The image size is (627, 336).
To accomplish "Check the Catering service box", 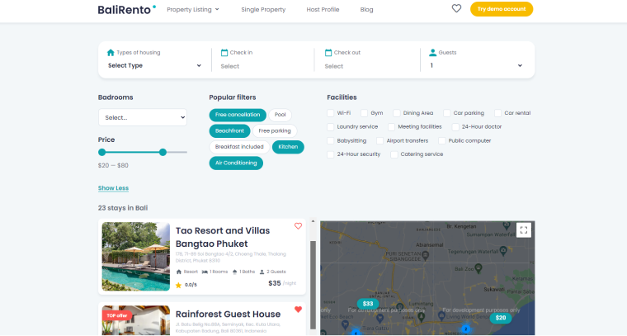I will (394, 154).
